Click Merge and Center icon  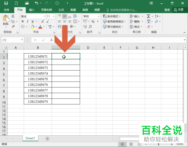tap(75, 21)
